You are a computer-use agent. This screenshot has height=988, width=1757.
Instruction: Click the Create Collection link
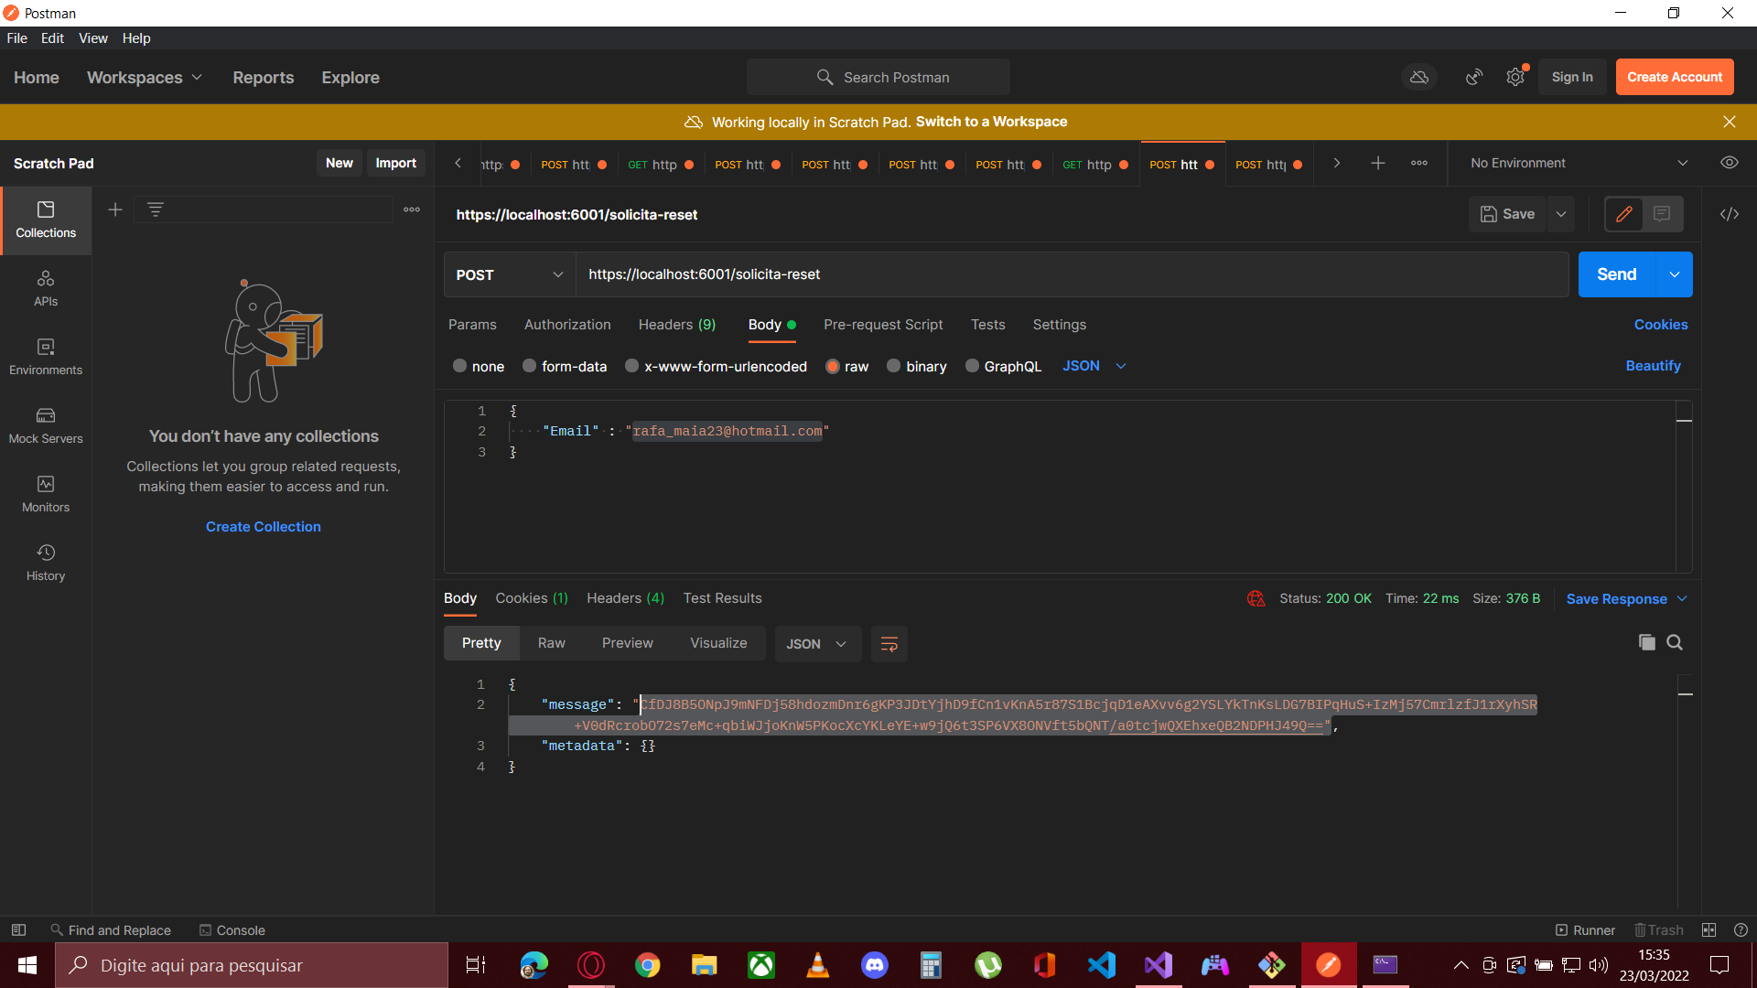coord(264,527)
